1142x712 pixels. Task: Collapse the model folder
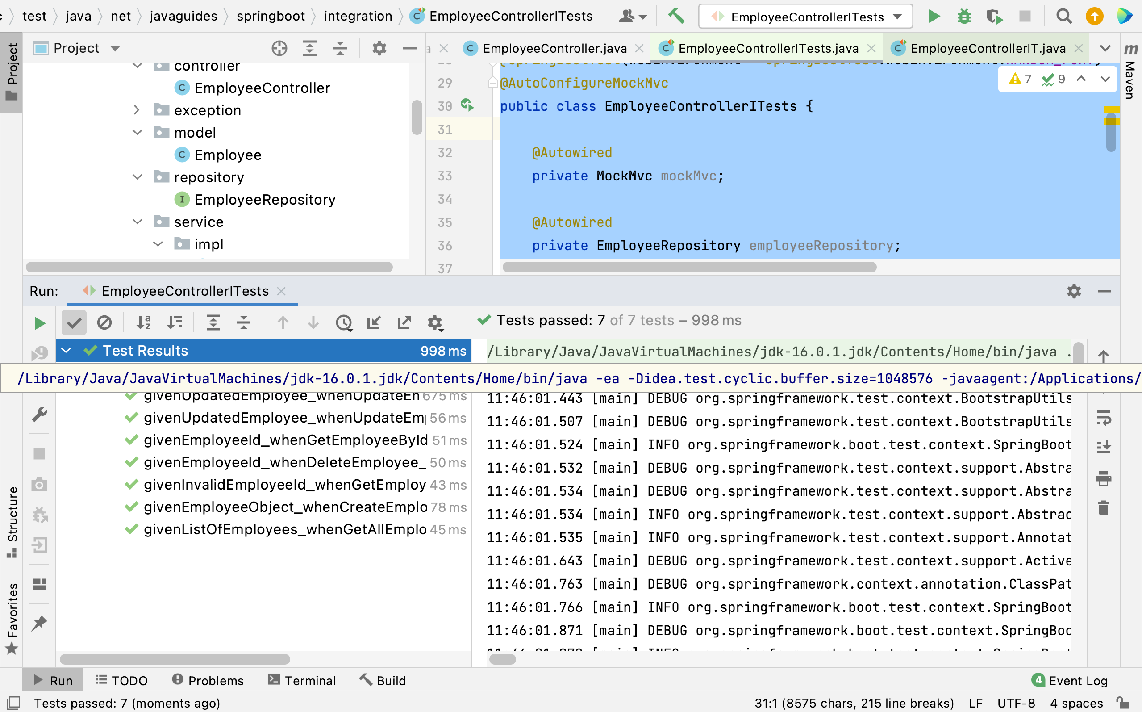tap(137, 132)
